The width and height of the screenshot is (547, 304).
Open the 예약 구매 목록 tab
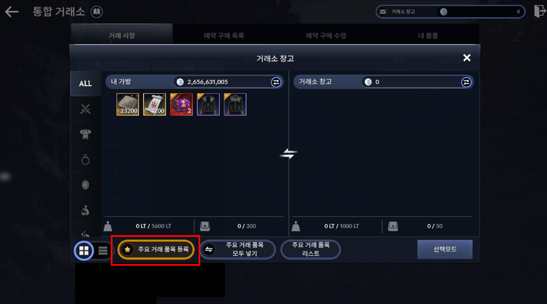(x=224, y=36)
